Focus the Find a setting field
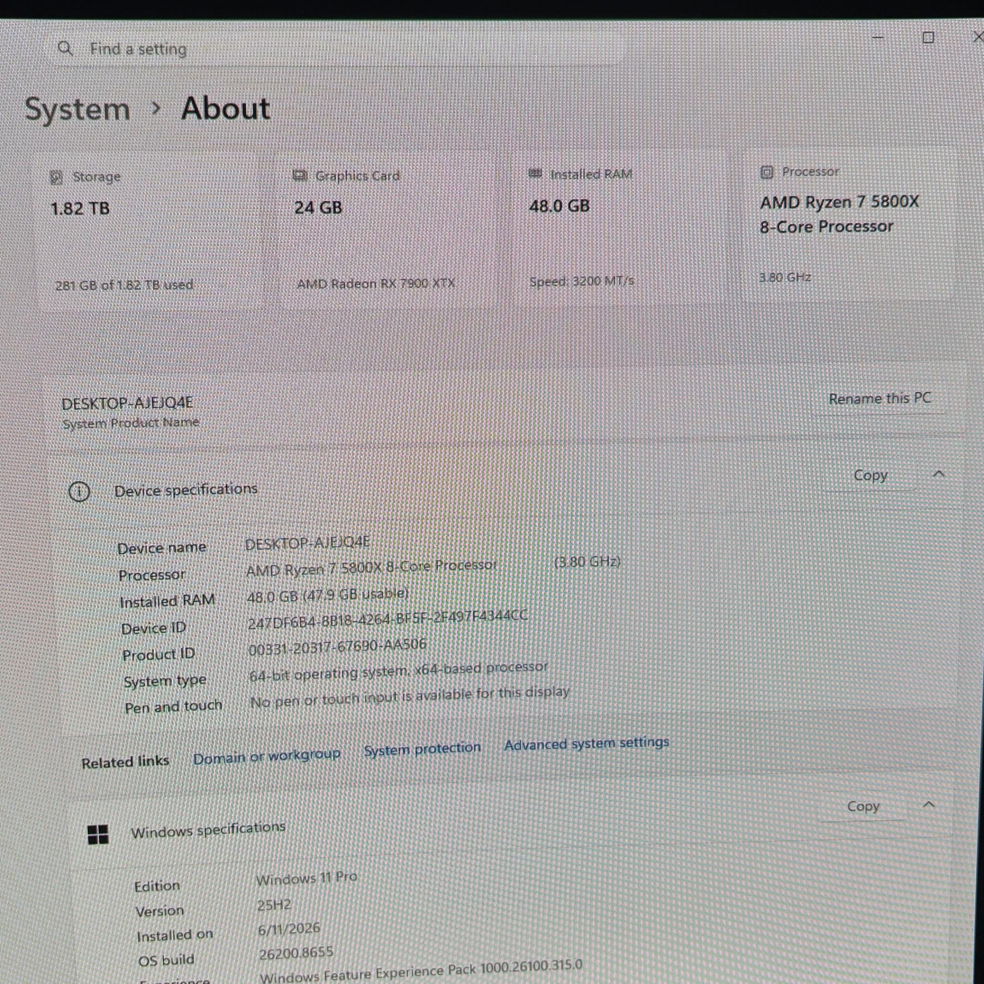Screen dimensions: 984x984 point(336,49)
